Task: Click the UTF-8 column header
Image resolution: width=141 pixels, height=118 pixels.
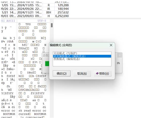Action: point(42,21)
